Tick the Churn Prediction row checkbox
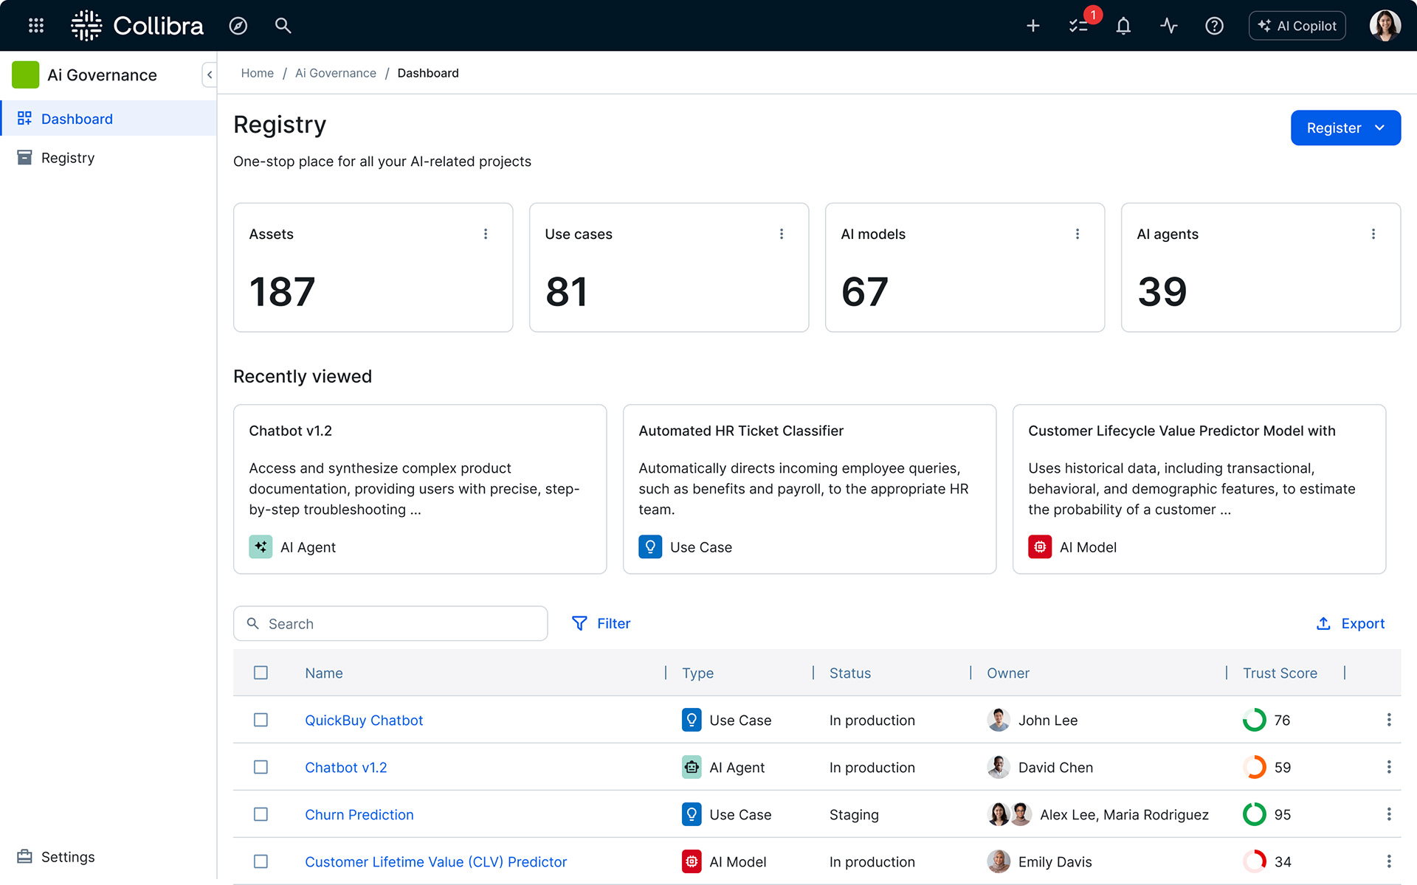Viewport: 1417px width, 885px height. pos(261,814)
